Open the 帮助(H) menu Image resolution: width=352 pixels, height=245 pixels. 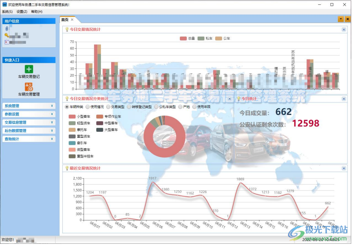tap(37, 12)
